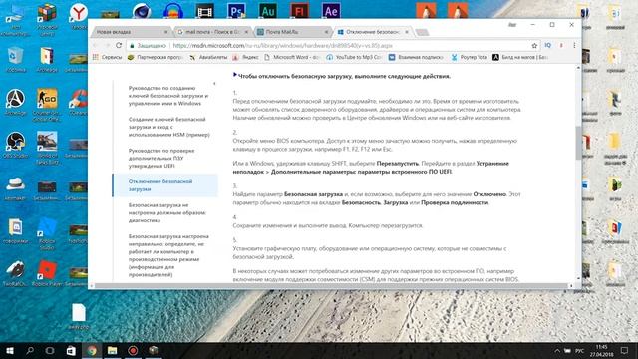The height and width of the screenshot is (359, 638).
Task: Bookmark this page with the star icon
Action: click(534, 46)
